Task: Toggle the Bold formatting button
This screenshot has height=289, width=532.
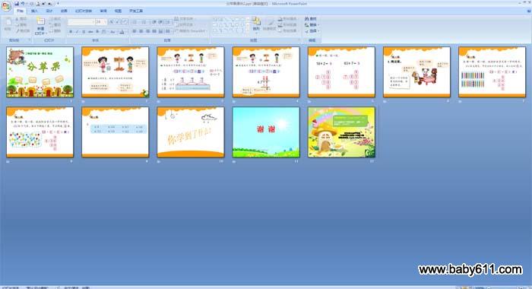Action: tap(71, 32)
